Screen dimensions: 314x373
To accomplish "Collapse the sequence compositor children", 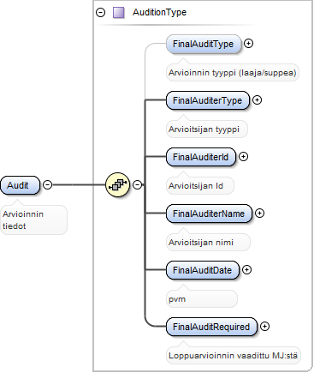I will tap(138, 184).
